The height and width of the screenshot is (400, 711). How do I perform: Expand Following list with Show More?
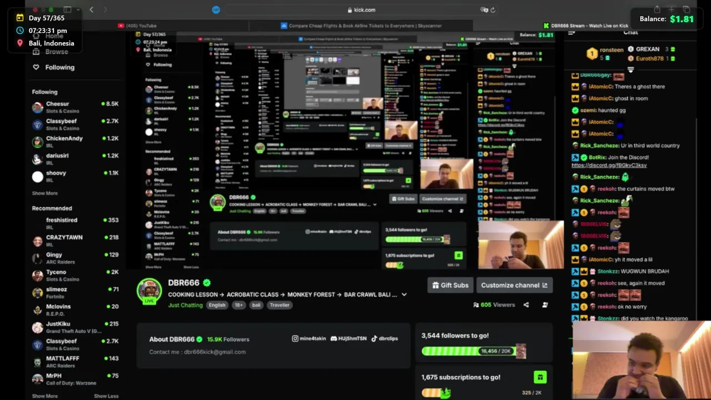(44, 193)
